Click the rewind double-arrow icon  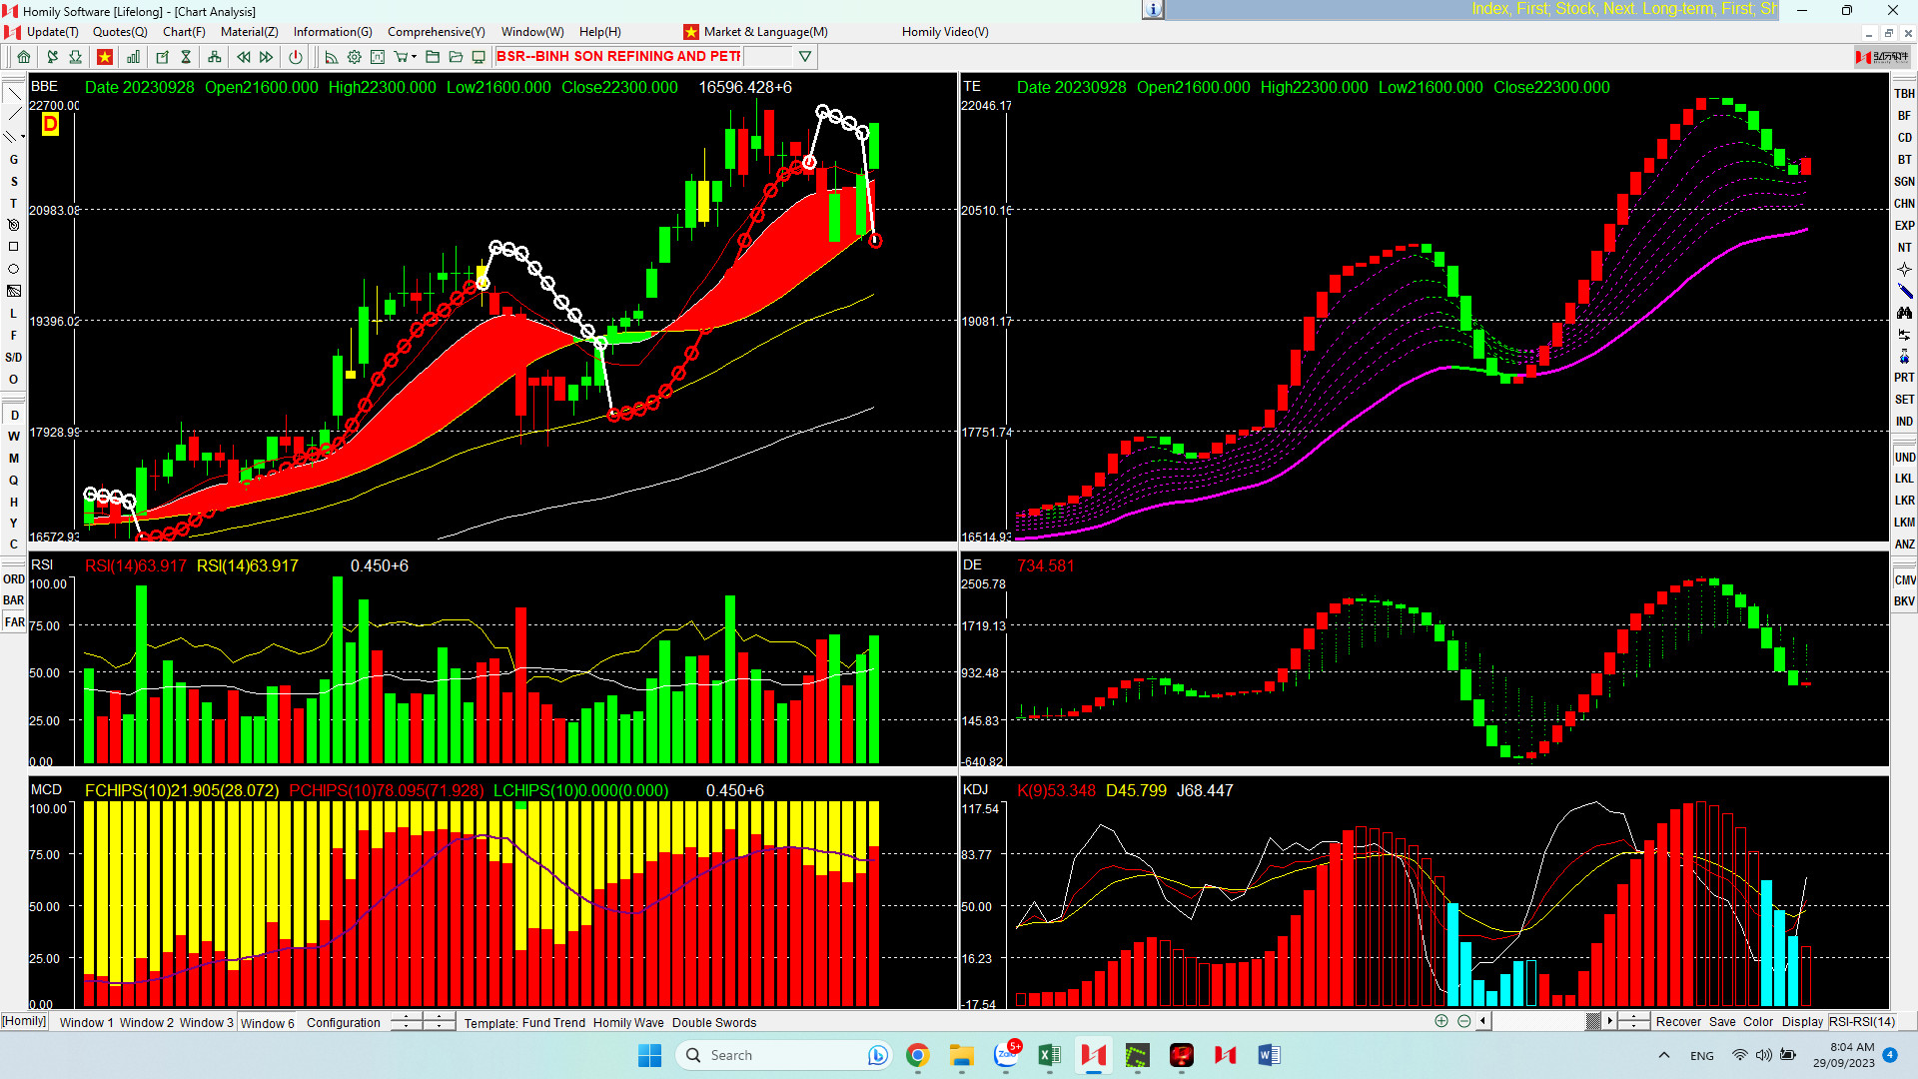click(x=243, y=57)
